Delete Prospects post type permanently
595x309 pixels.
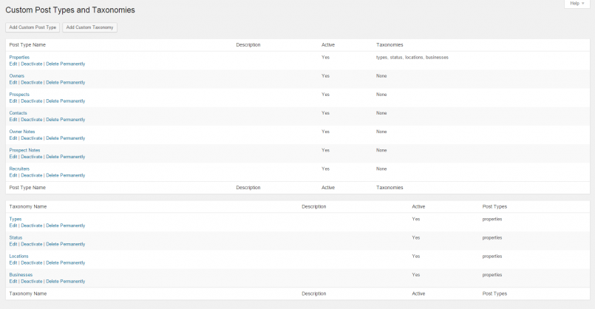click(x=66, y=101)
